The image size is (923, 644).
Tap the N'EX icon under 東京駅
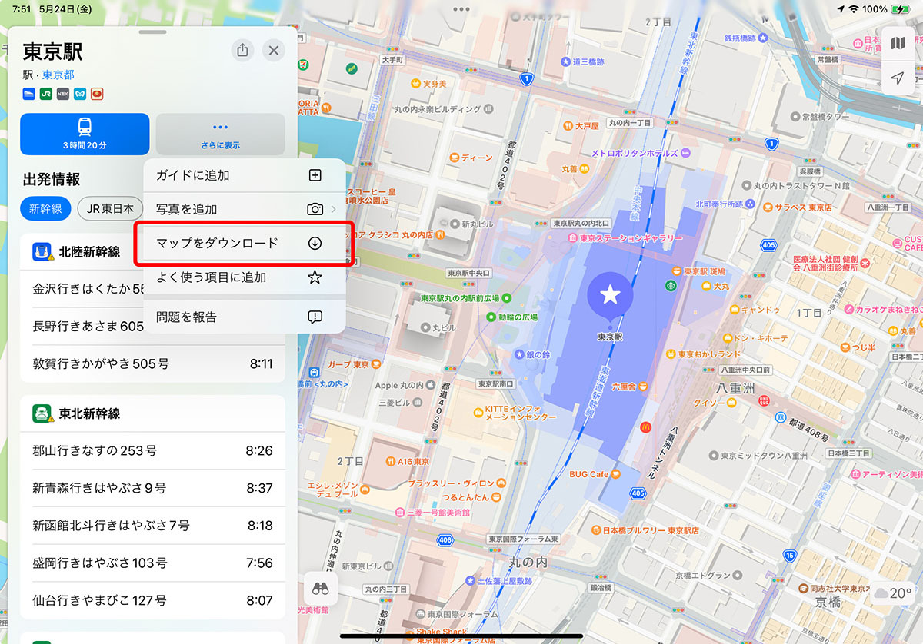(x=62, y=94)
